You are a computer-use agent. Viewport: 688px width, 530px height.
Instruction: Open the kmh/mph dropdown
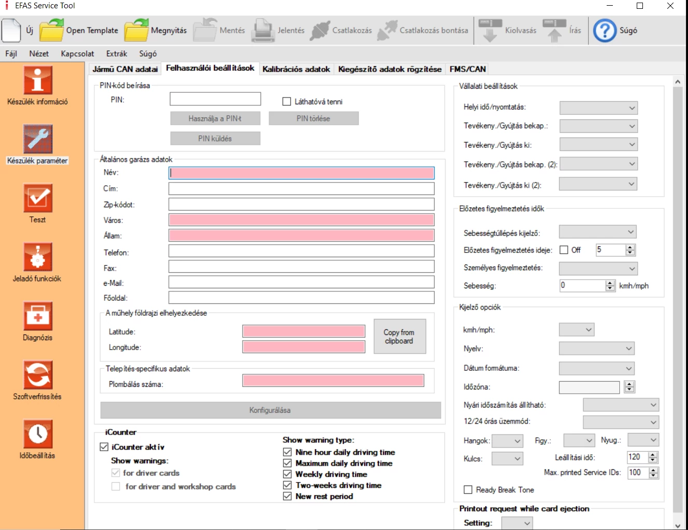click(x=577, y=329)
